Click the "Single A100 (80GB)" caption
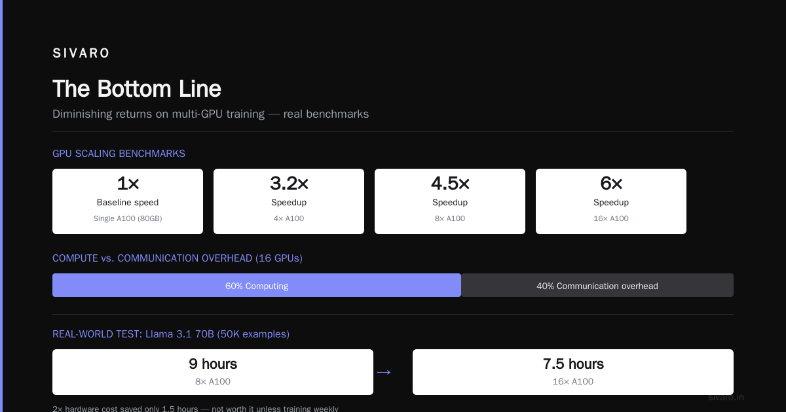 (x=128, y=218)
